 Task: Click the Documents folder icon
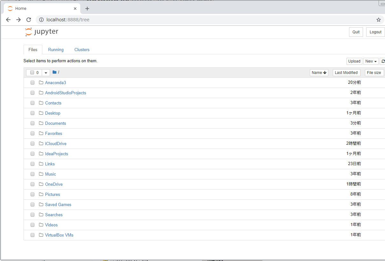click(41, 123)
